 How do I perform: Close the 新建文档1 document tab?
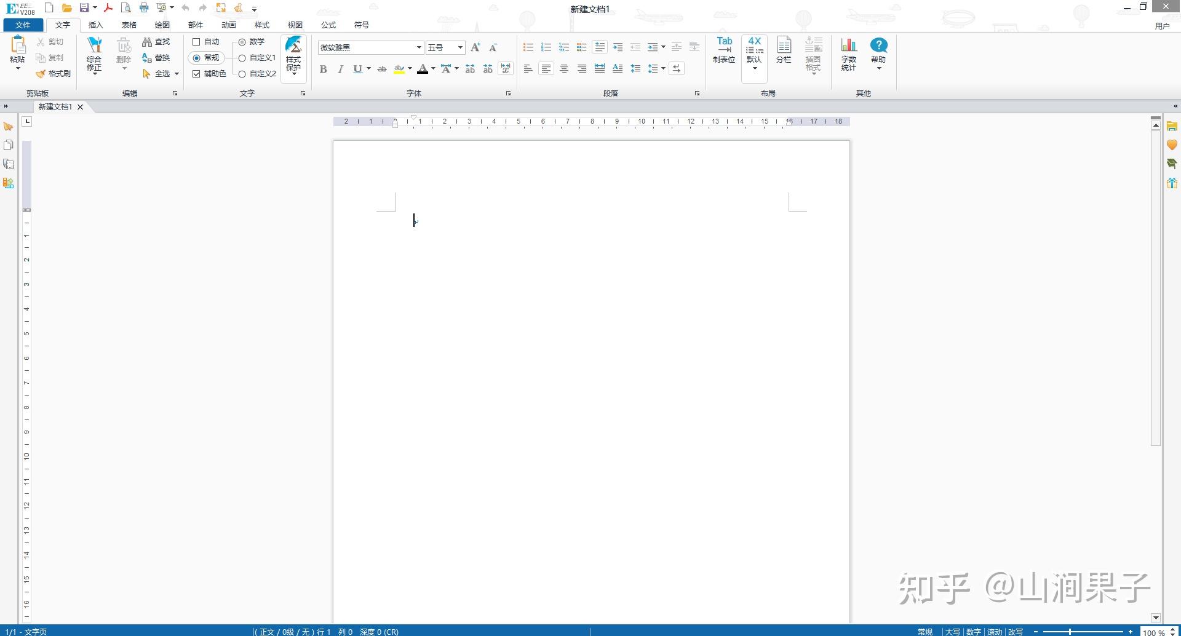pyautogui.click(x=80, y=107)
